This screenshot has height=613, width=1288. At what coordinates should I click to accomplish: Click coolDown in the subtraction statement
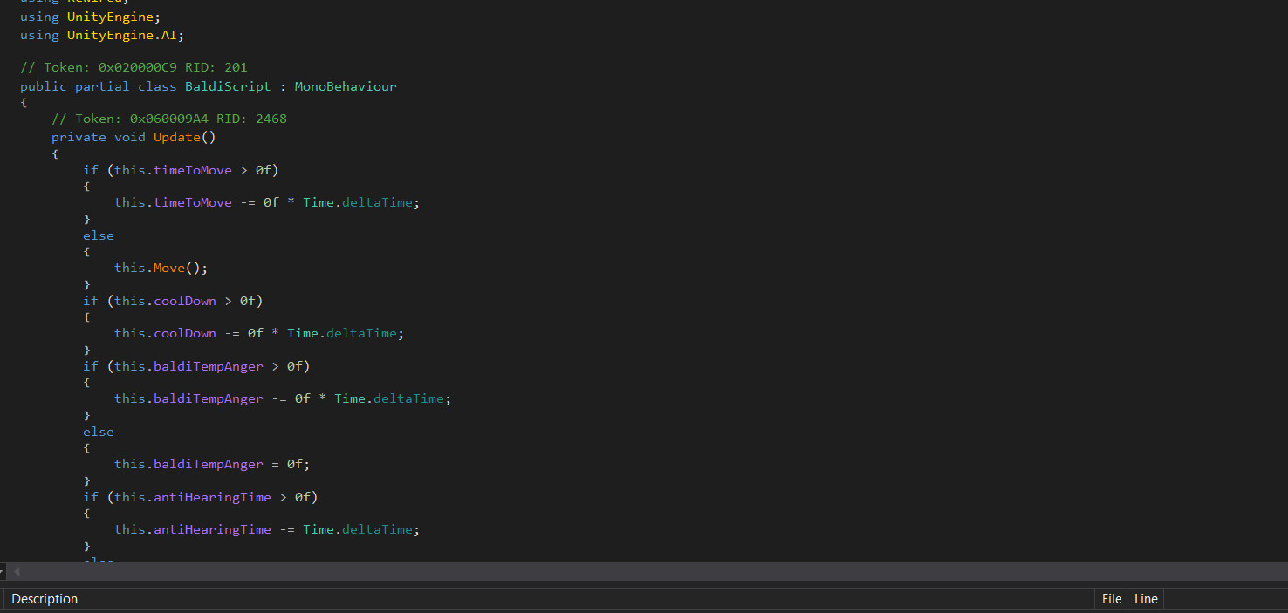pos(185,333)
